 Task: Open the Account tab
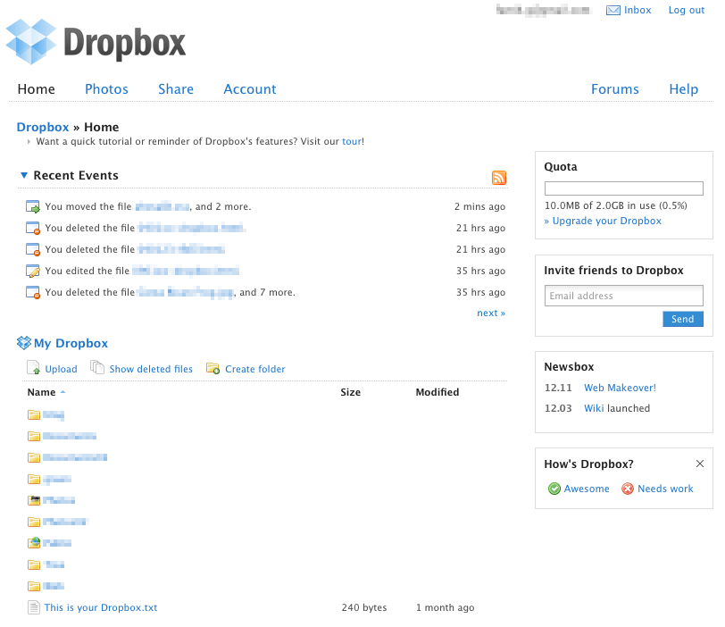click(250, 89)
